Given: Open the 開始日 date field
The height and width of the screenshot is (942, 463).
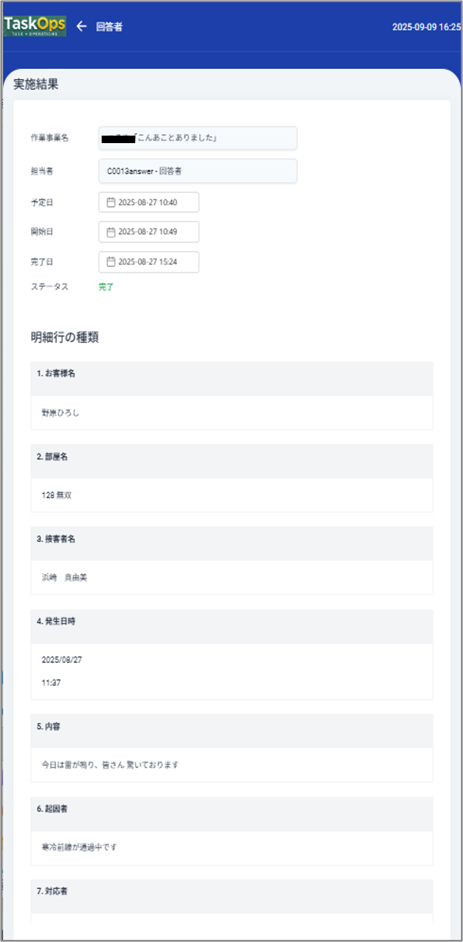Looking at the screenshot, I should click(149, 232).
